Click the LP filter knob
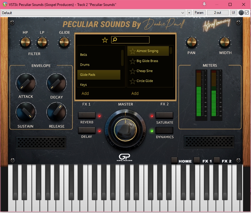 [42, 42]
